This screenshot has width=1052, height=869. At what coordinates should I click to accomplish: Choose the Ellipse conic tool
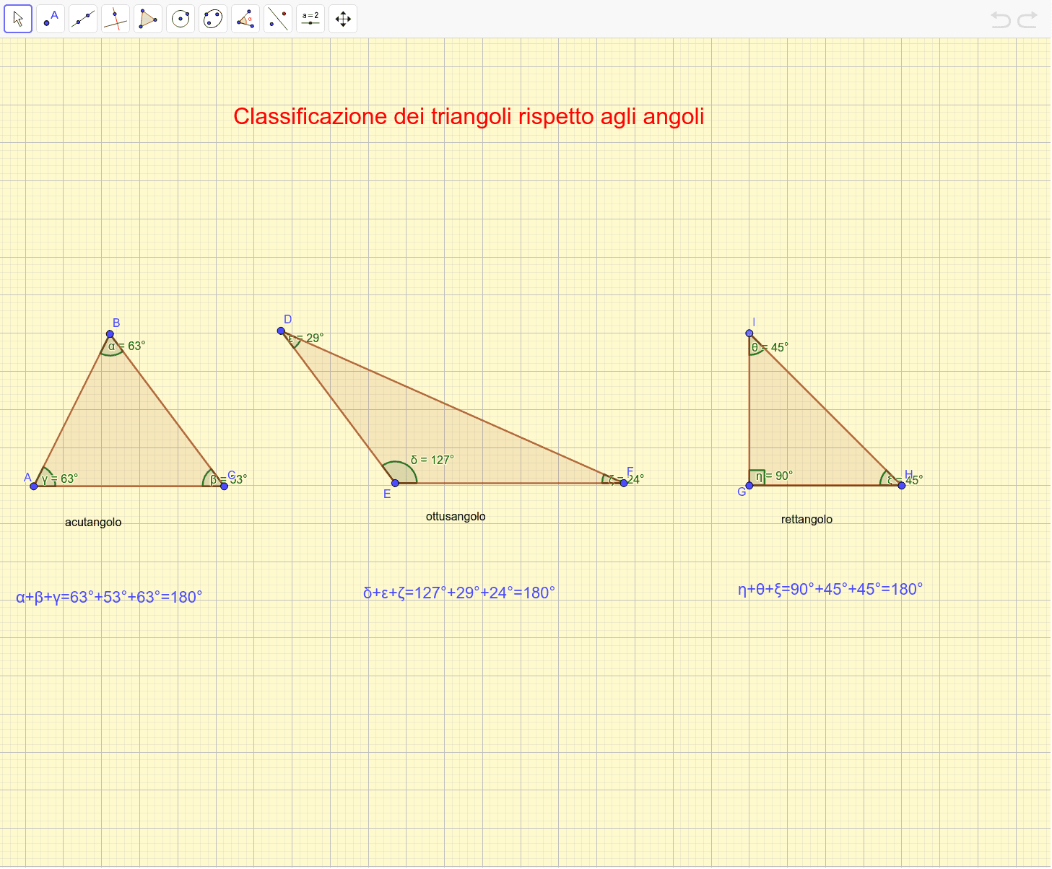[x=213, y=19]
